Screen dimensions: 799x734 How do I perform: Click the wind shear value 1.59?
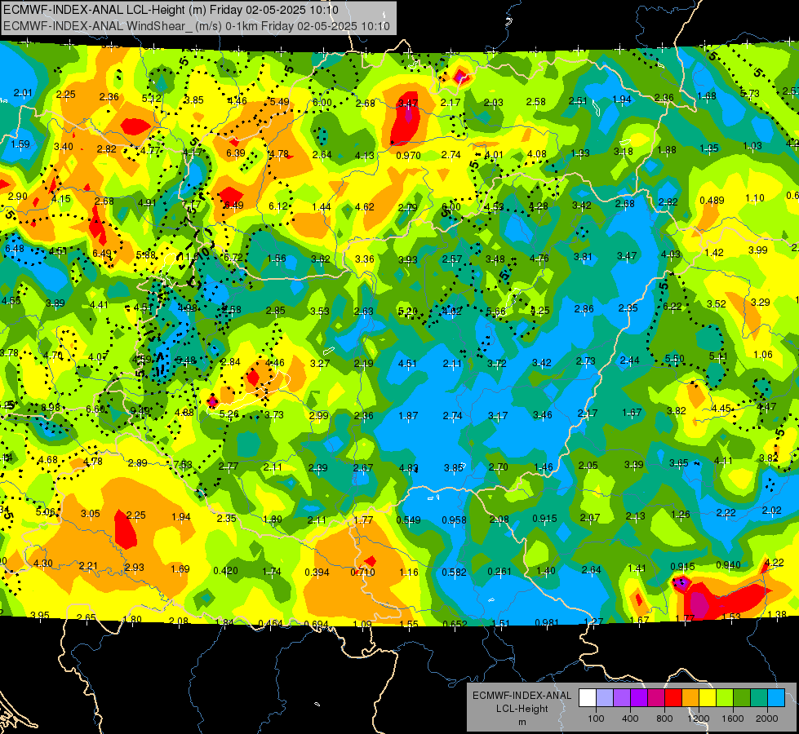(20, 144)
